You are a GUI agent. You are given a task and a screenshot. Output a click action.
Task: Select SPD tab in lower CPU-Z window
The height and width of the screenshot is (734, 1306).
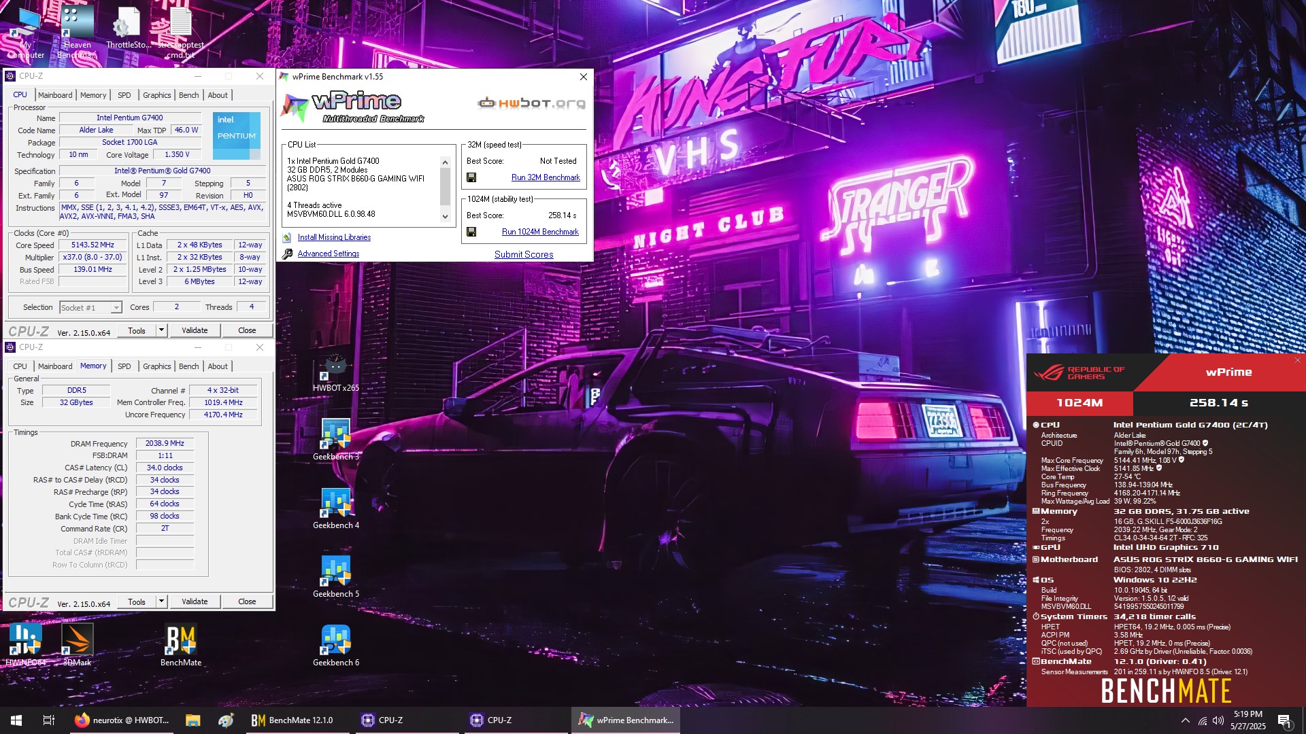pos(124,366)
